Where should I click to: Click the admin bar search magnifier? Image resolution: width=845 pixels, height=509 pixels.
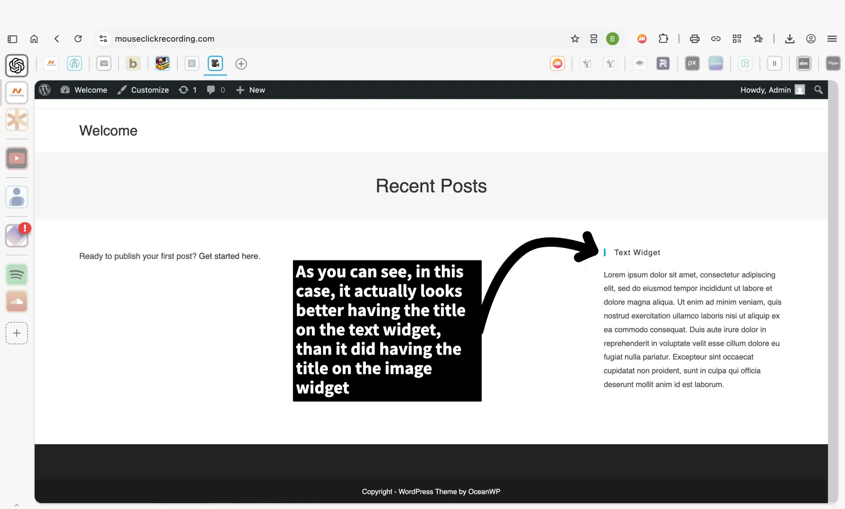[x=818, y=90]
